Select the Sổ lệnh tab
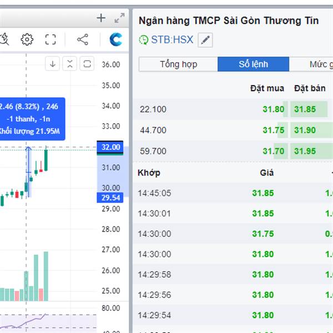The width and height of the screenshot is (333, 333). point(254,64)
